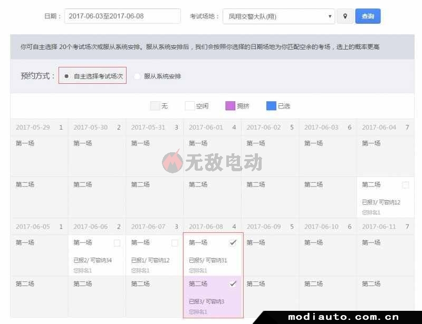Click the 2017-06-01 date header
This screenshot has height=324, width=422.
pos(213,127)
